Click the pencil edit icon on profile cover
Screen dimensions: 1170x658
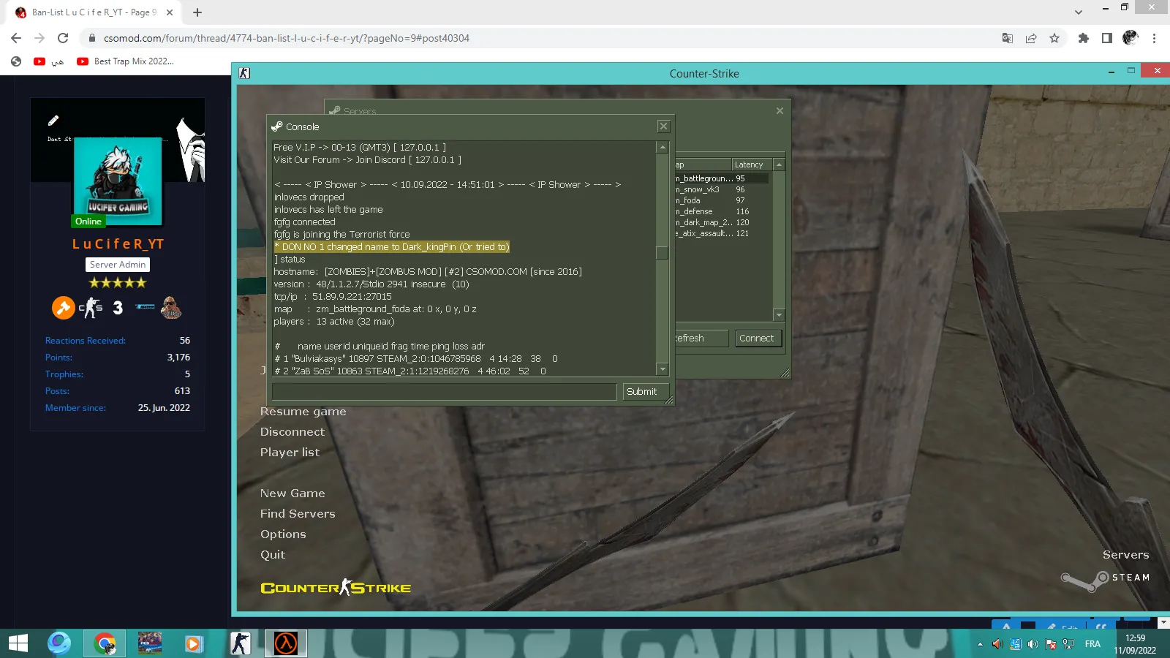[53, 121]
